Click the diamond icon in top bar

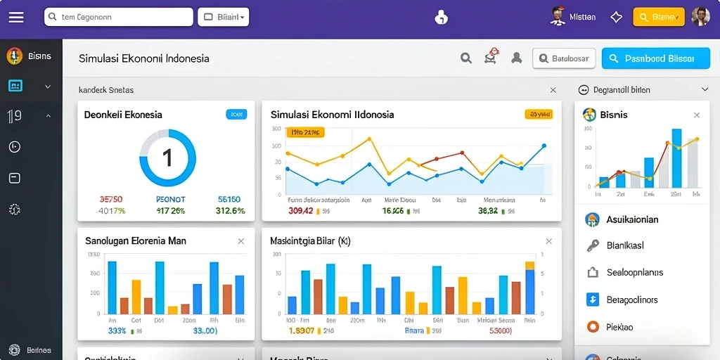[616, 17]
